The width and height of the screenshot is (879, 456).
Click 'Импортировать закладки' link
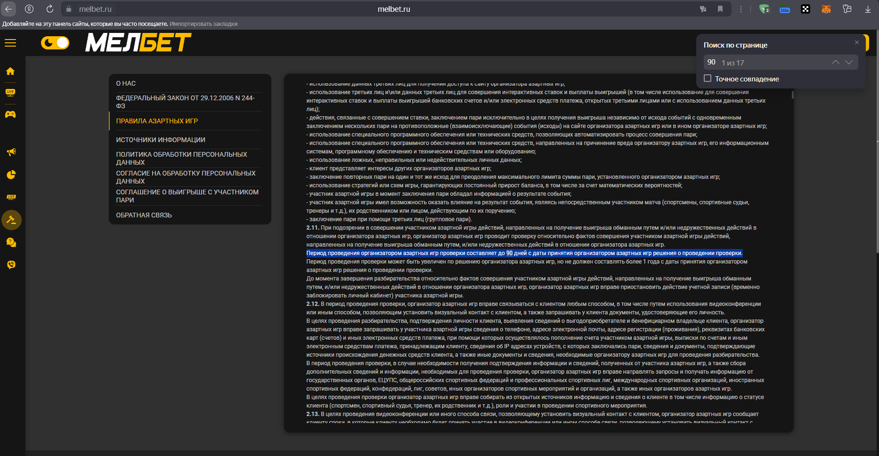click(x=203, y=24)
